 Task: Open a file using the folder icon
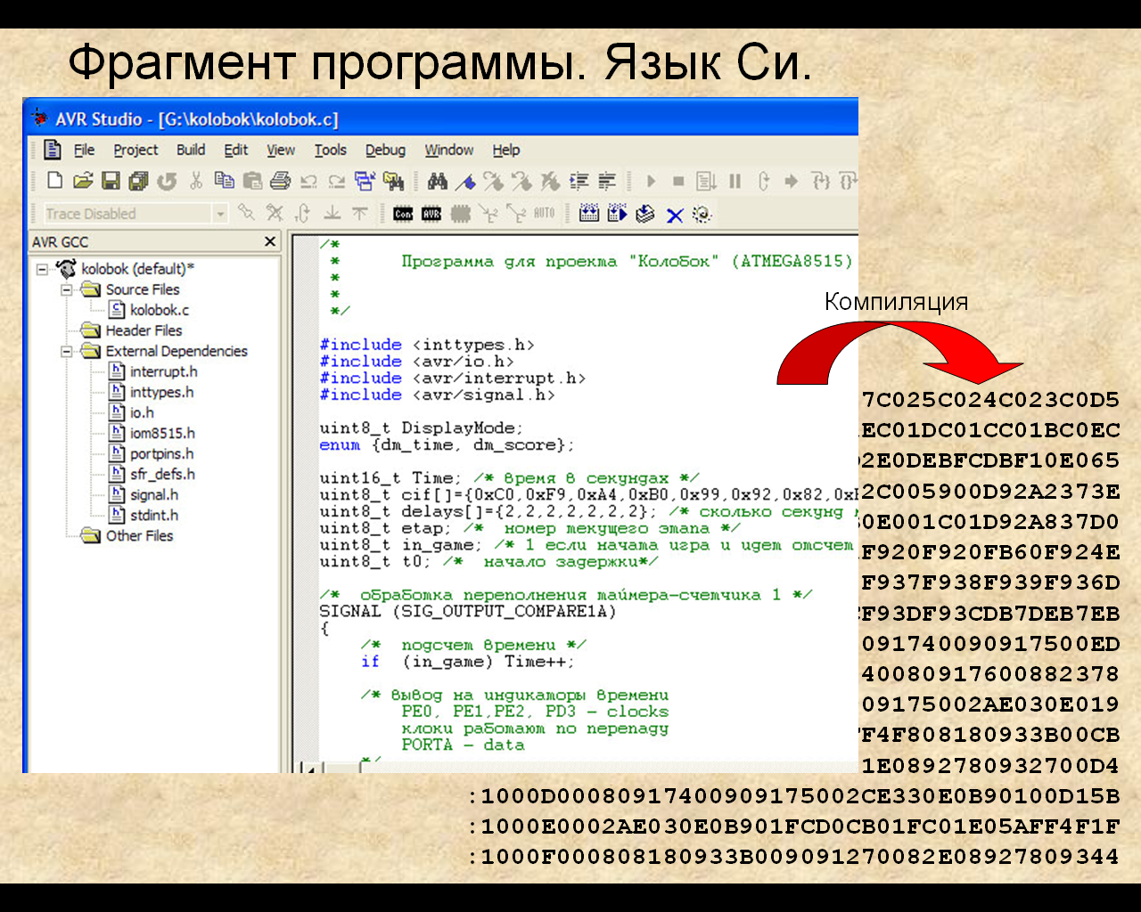coord(83,181)
